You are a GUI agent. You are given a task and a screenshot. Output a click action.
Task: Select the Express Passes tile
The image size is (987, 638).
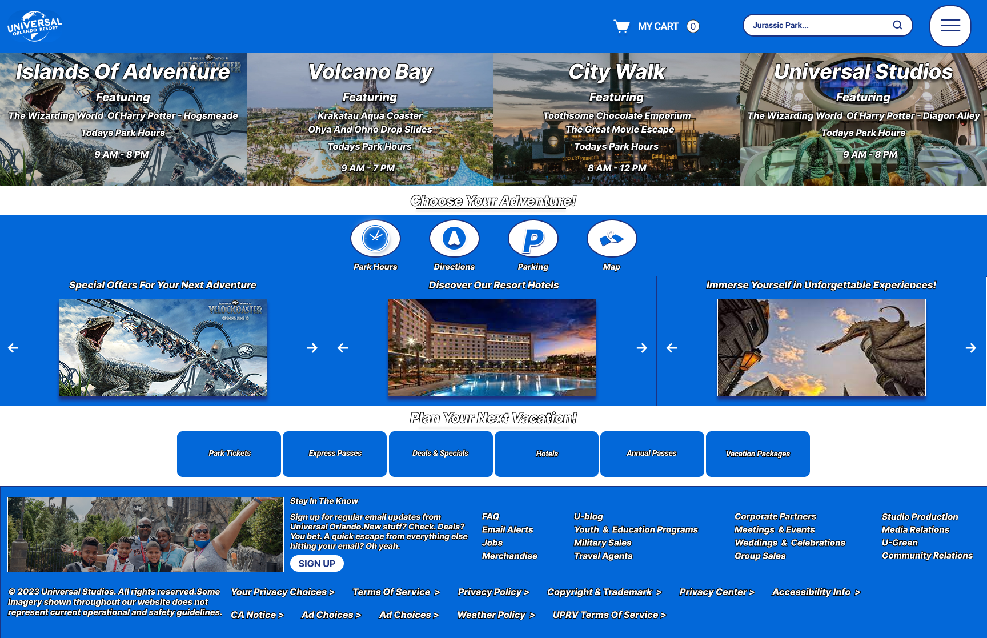click(335, 454)
